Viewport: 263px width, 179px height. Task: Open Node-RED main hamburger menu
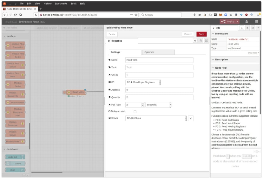(257, 22)
